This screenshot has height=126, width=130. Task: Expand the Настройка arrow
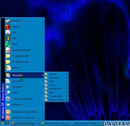[43, 87]
